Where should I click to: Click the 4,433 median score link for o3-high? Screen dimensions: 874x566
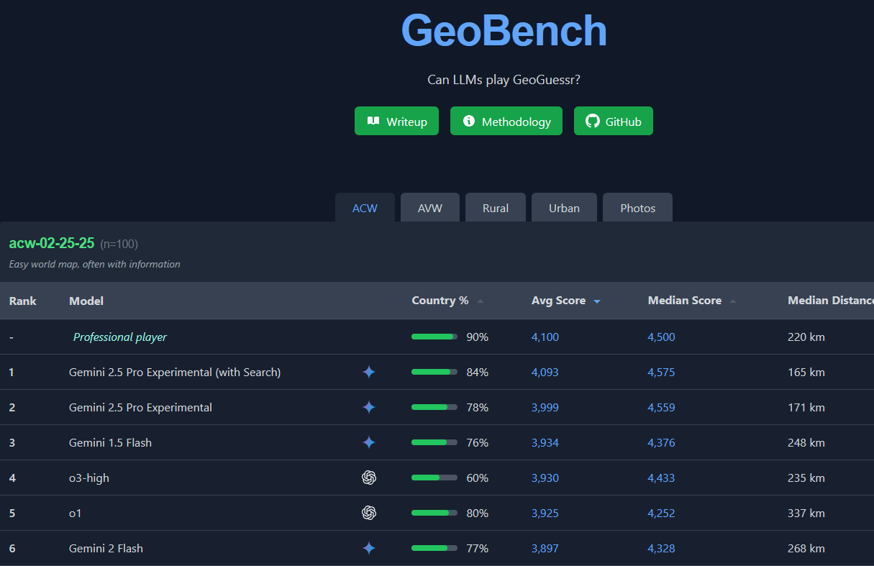pos(661,478)
